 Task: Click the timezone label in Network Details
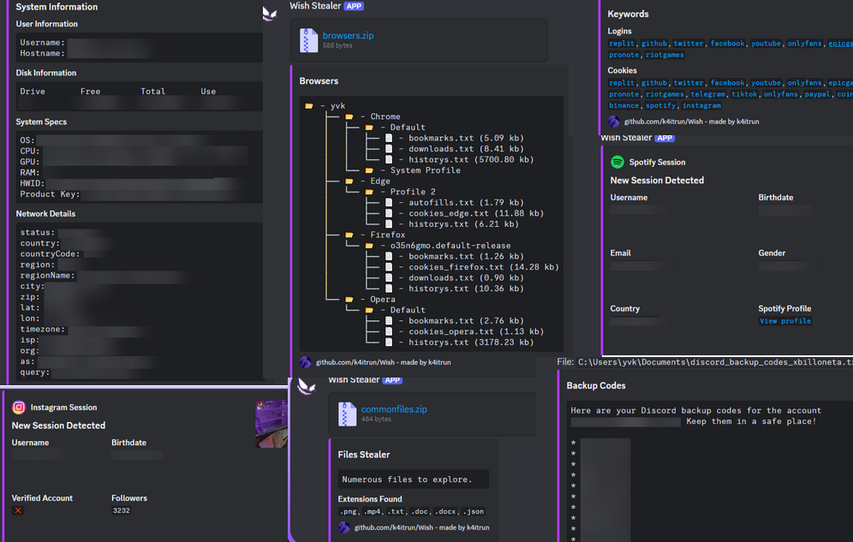43,330
